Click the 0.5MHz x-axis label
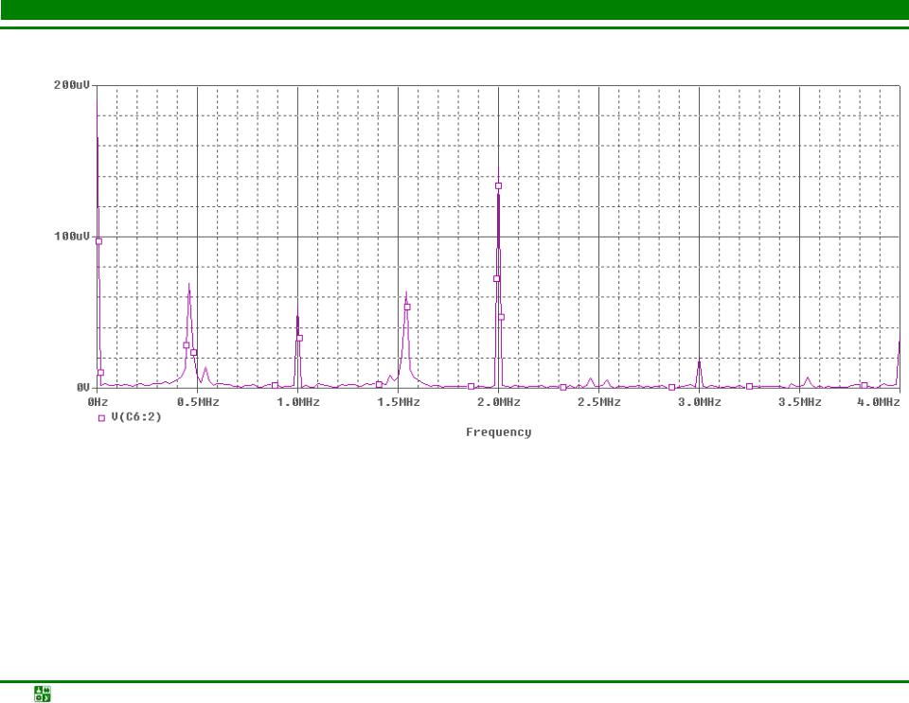Screen dimensions: 909x703 pyautogui.click(x=198, y=402)
